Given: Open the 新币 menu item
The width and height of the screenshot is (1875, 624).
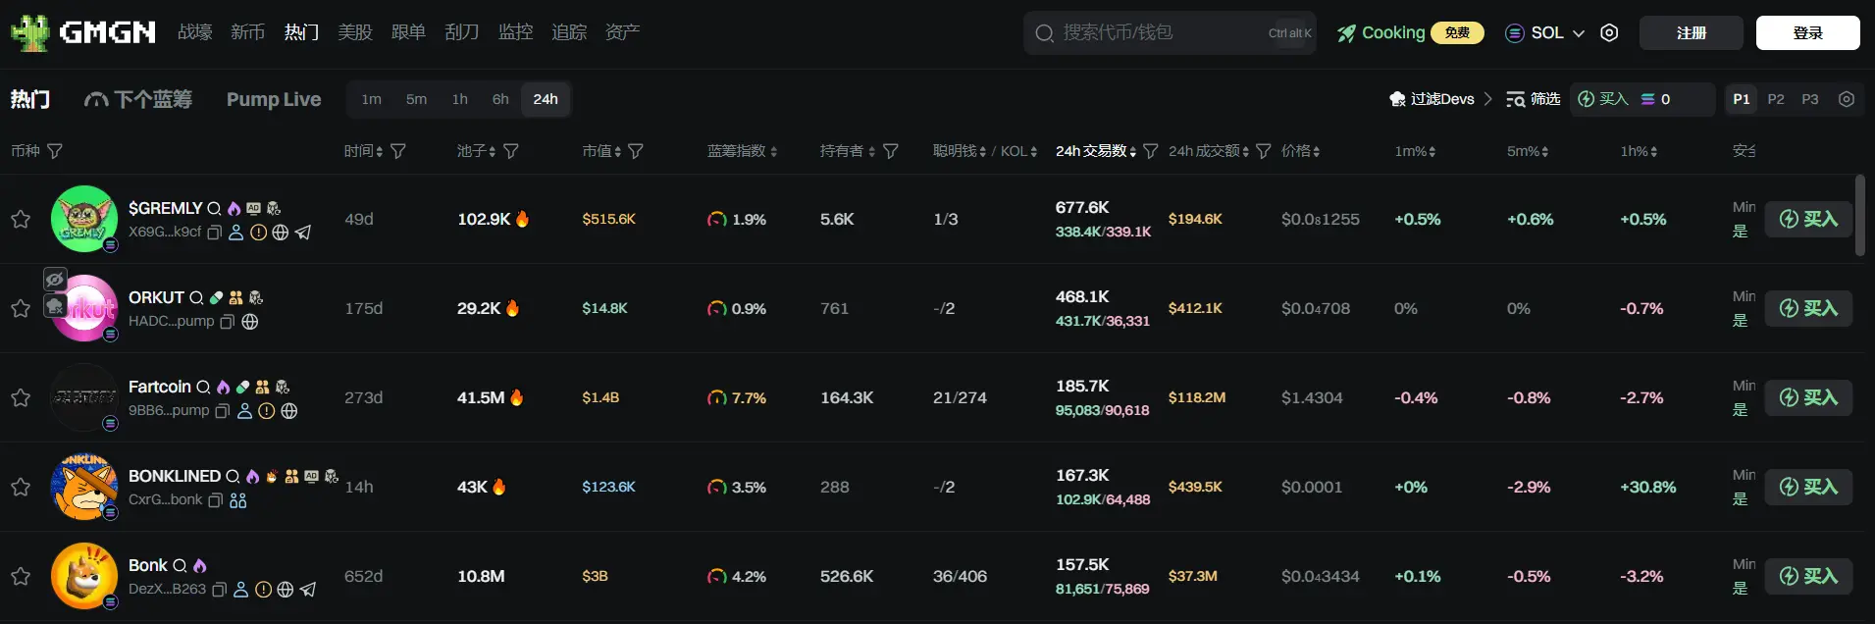Looking at the screenshot, I should 247,32.
